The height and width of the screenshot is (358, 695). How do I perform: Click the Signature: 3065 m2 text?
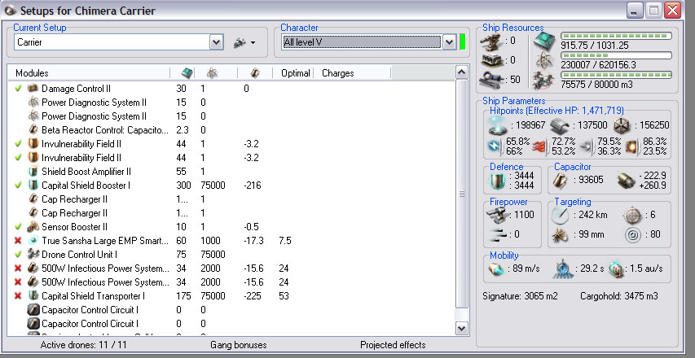click(x=520, y=296)
